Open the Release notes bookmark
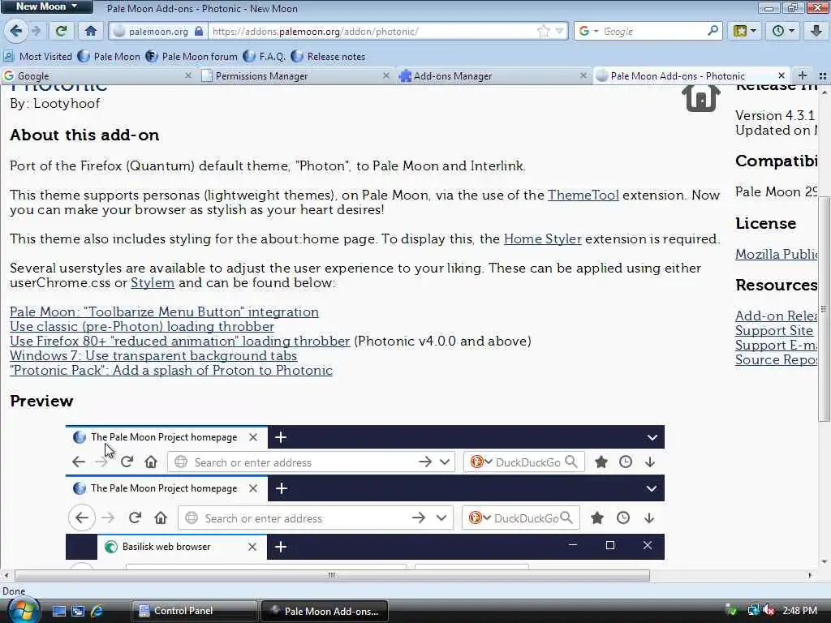Image resolution: width=831 pixels, height=623 pixels. coord(329,56)
